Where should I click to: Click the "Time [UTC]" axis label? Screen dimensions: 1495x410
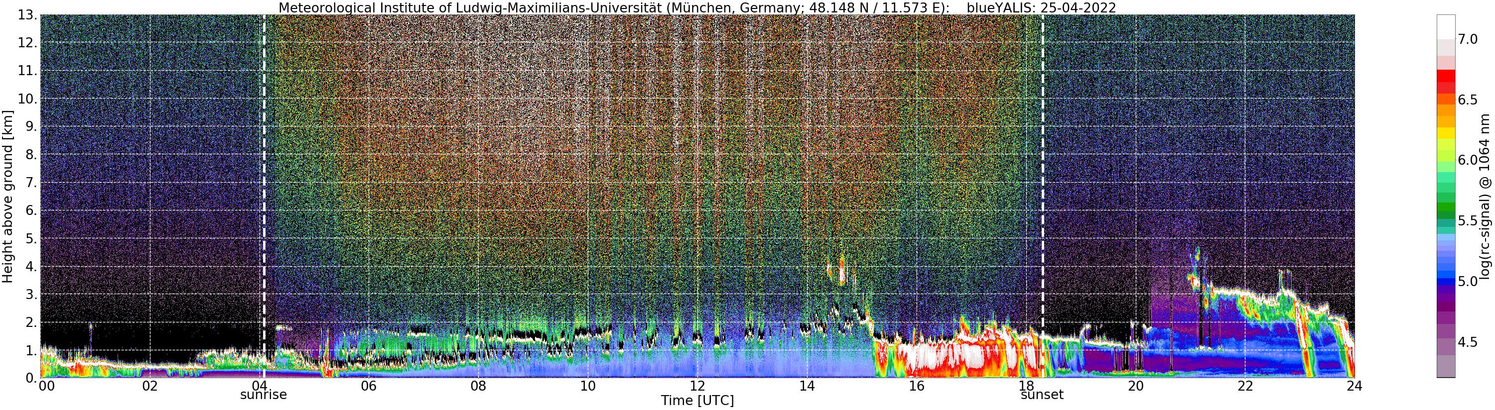click(x=697, y=401)
